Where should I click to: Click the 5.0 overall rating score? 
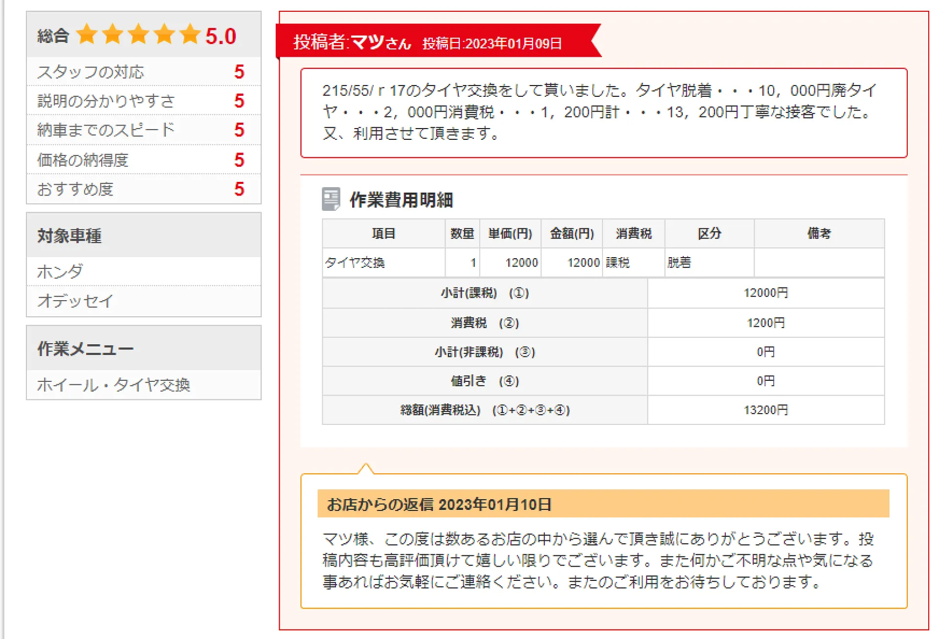[221, 36]
